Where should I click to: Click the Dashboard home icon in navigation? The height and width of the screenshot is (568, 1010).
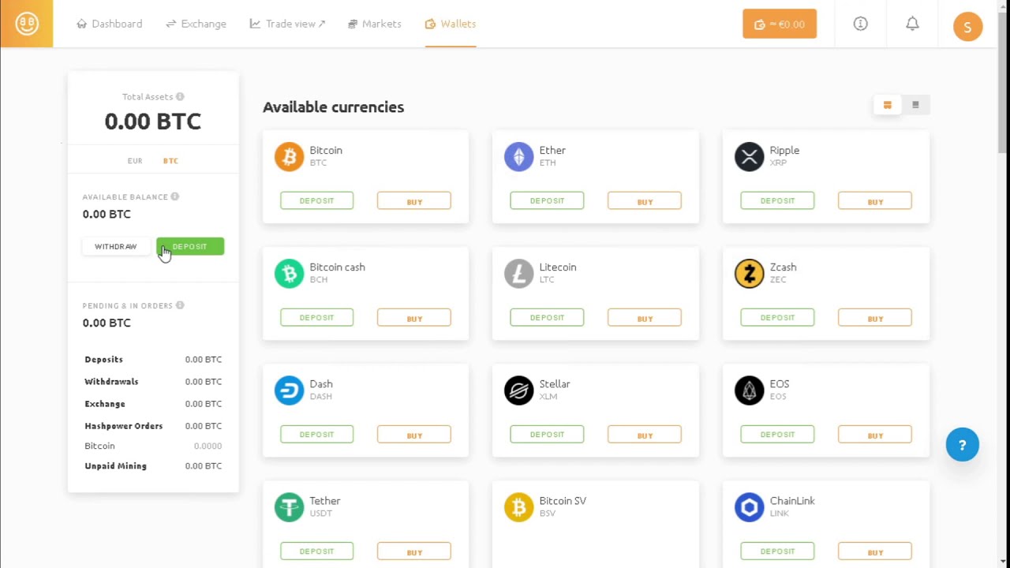(81, 24)
